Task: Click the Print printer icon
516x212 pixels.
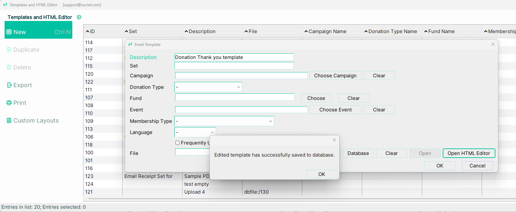Action: click(9, 103)
